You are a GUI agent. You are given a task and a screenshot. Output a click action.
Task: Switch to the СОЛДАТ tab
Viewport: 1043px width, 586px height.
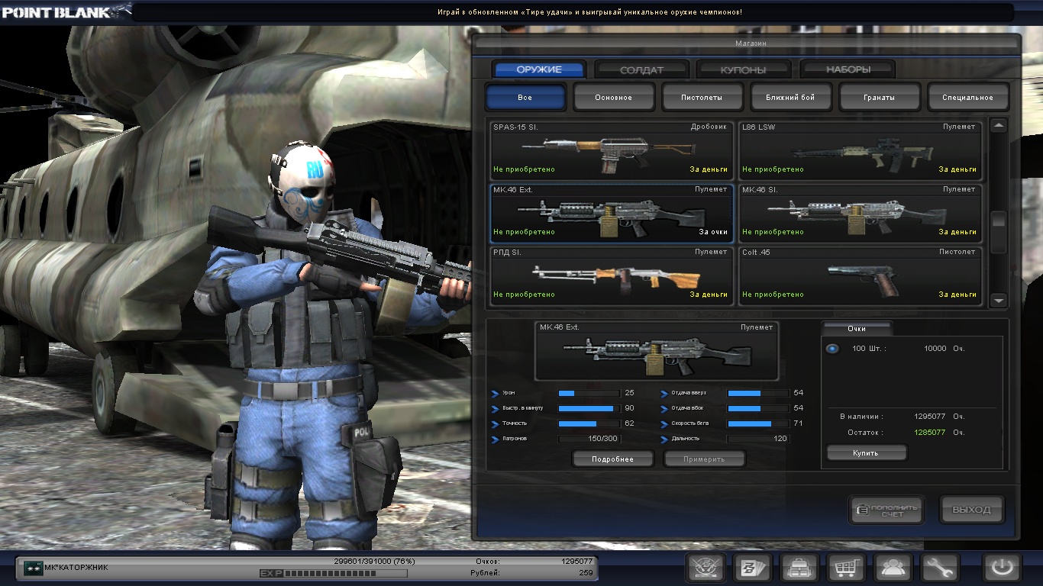tap(642, 69)
